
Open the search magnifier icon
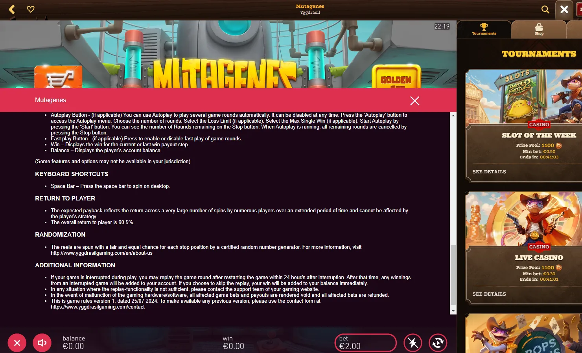(x=545, y=9)
